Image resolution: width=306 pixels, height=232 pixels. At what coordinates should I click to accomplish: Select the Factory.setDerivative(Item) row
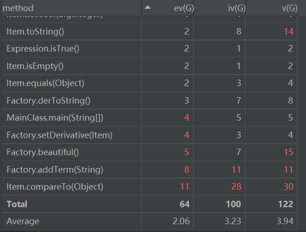tap(60, 135)
